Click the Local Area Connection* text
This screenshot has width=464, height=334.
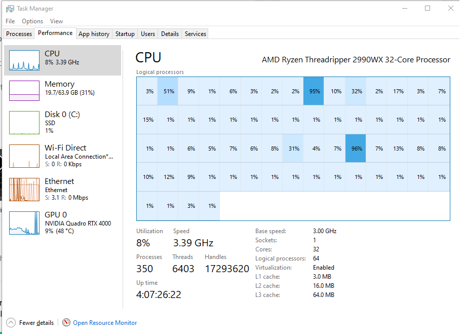click(x=79, y=156)
